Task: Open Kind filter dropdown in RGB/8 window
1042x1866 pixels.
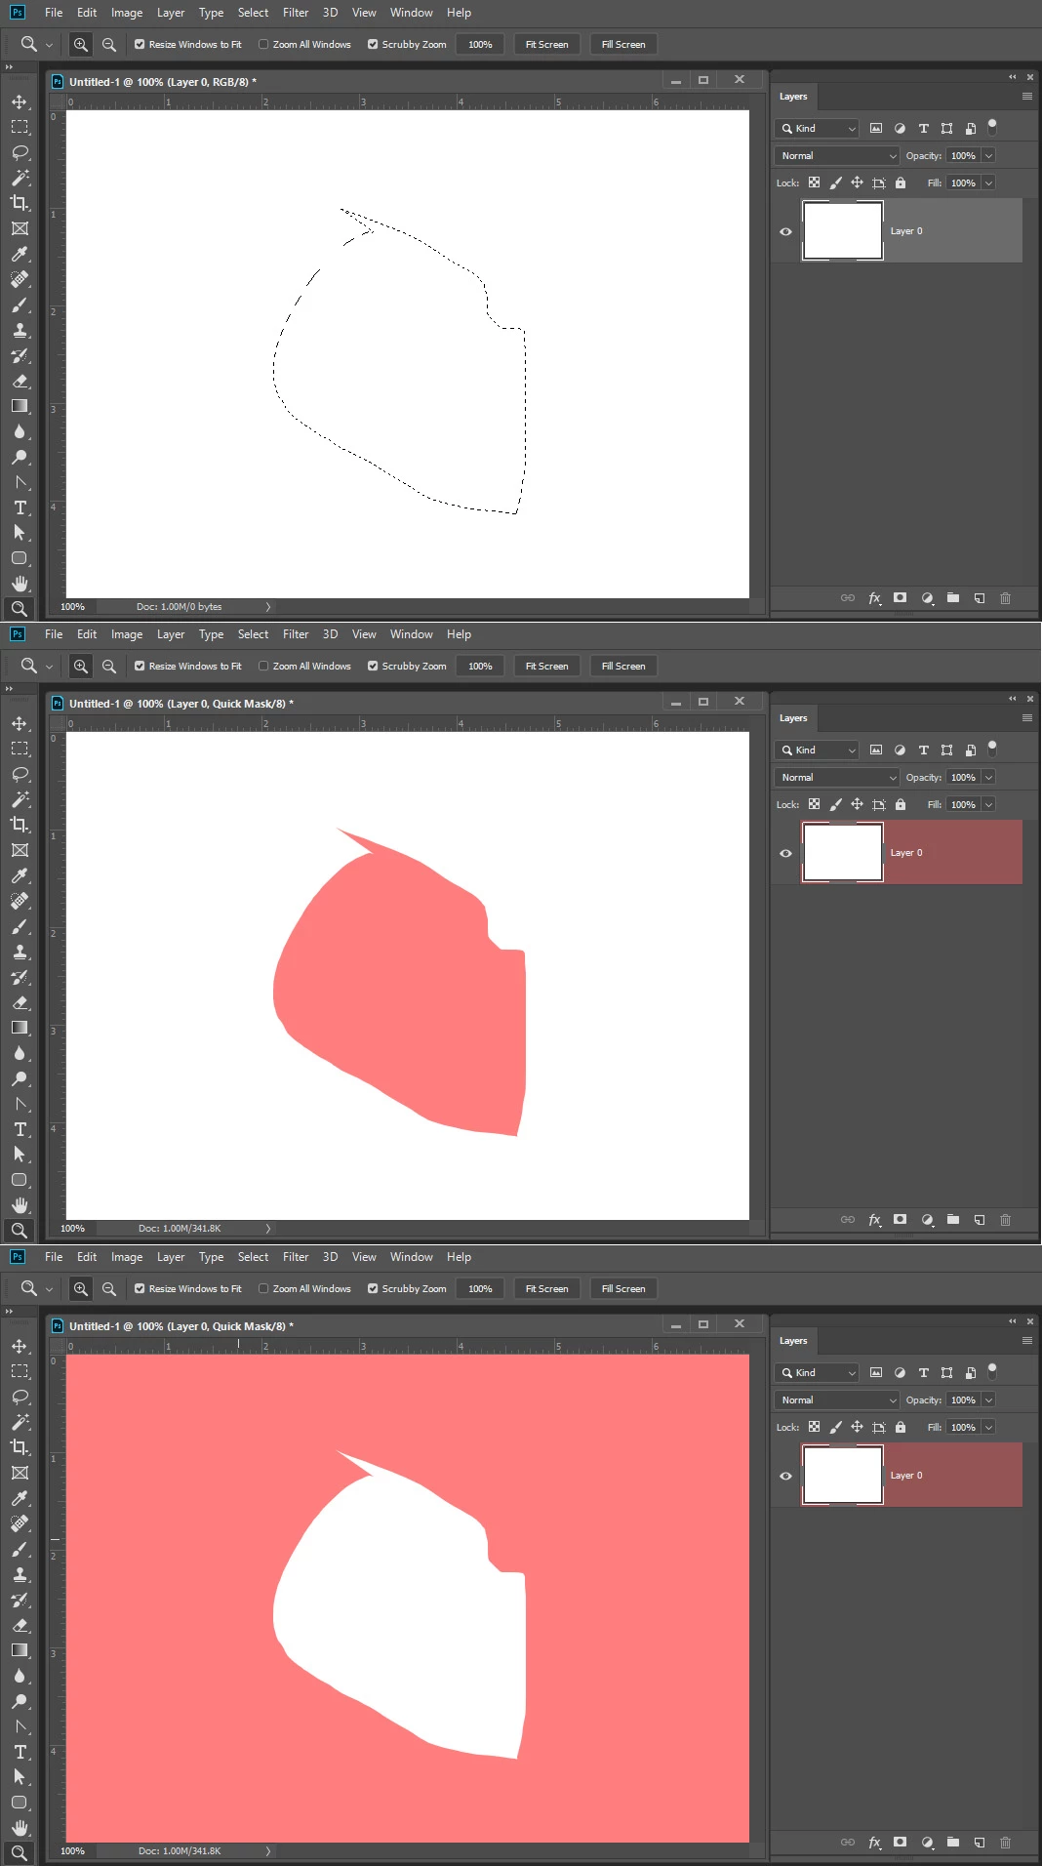Action: pyautogui.click(x=818, y=128)
